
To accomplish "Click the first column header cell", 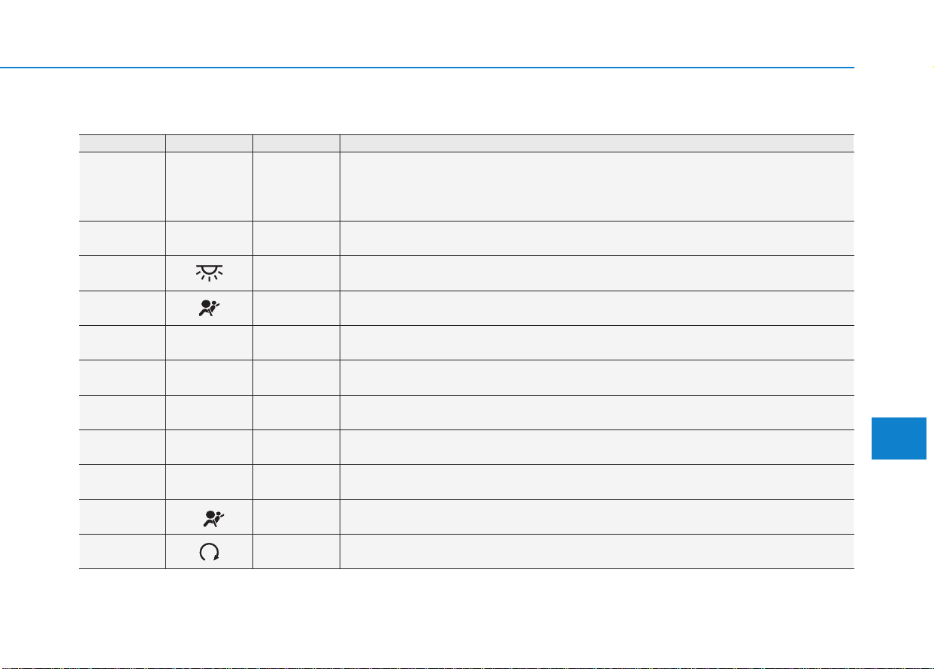I will click(122, 143).
